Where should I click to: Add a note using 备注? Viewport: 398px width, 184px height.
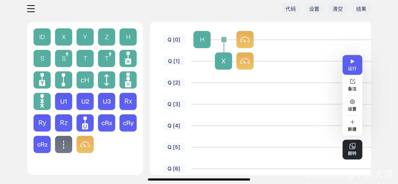(x=352, y=85)
